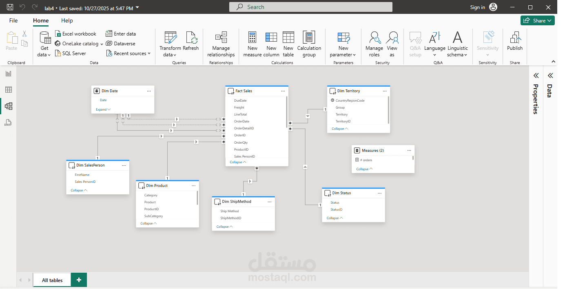Create a New table
The width and height of the screenshot is (565, 289).
point(288,44)
